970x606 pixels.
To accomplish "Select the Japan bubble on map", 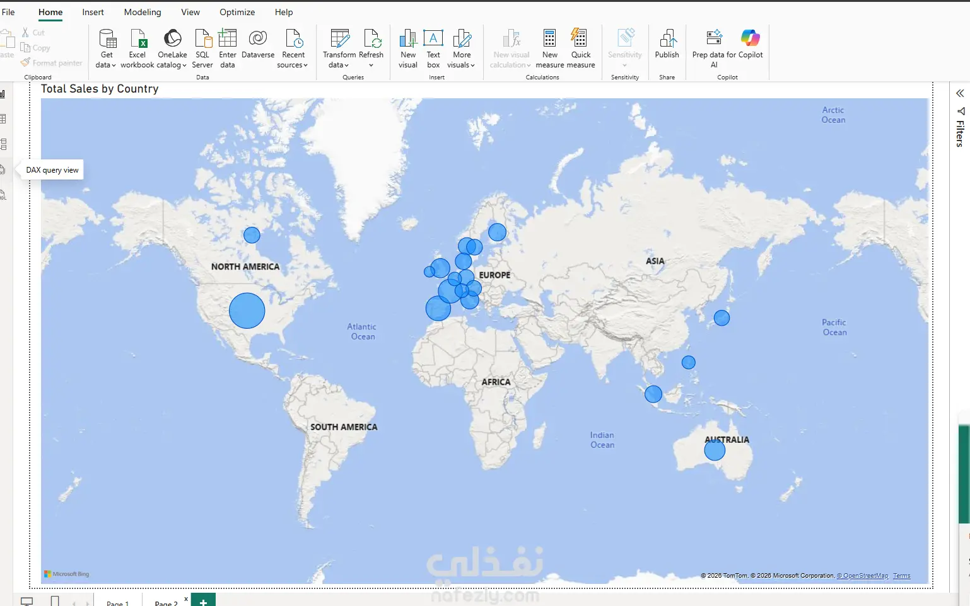I will point(722,318).
